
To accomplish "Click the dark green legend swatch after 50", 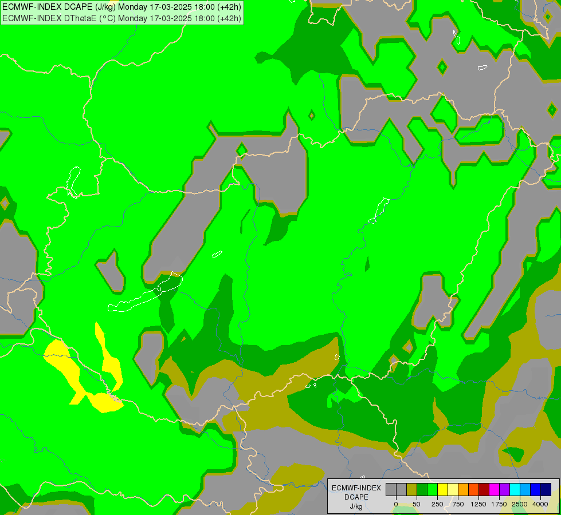I will [422, 490].
